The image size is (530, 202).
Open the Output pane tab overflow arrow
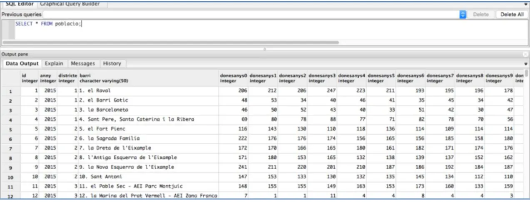[x=525, y=64]
